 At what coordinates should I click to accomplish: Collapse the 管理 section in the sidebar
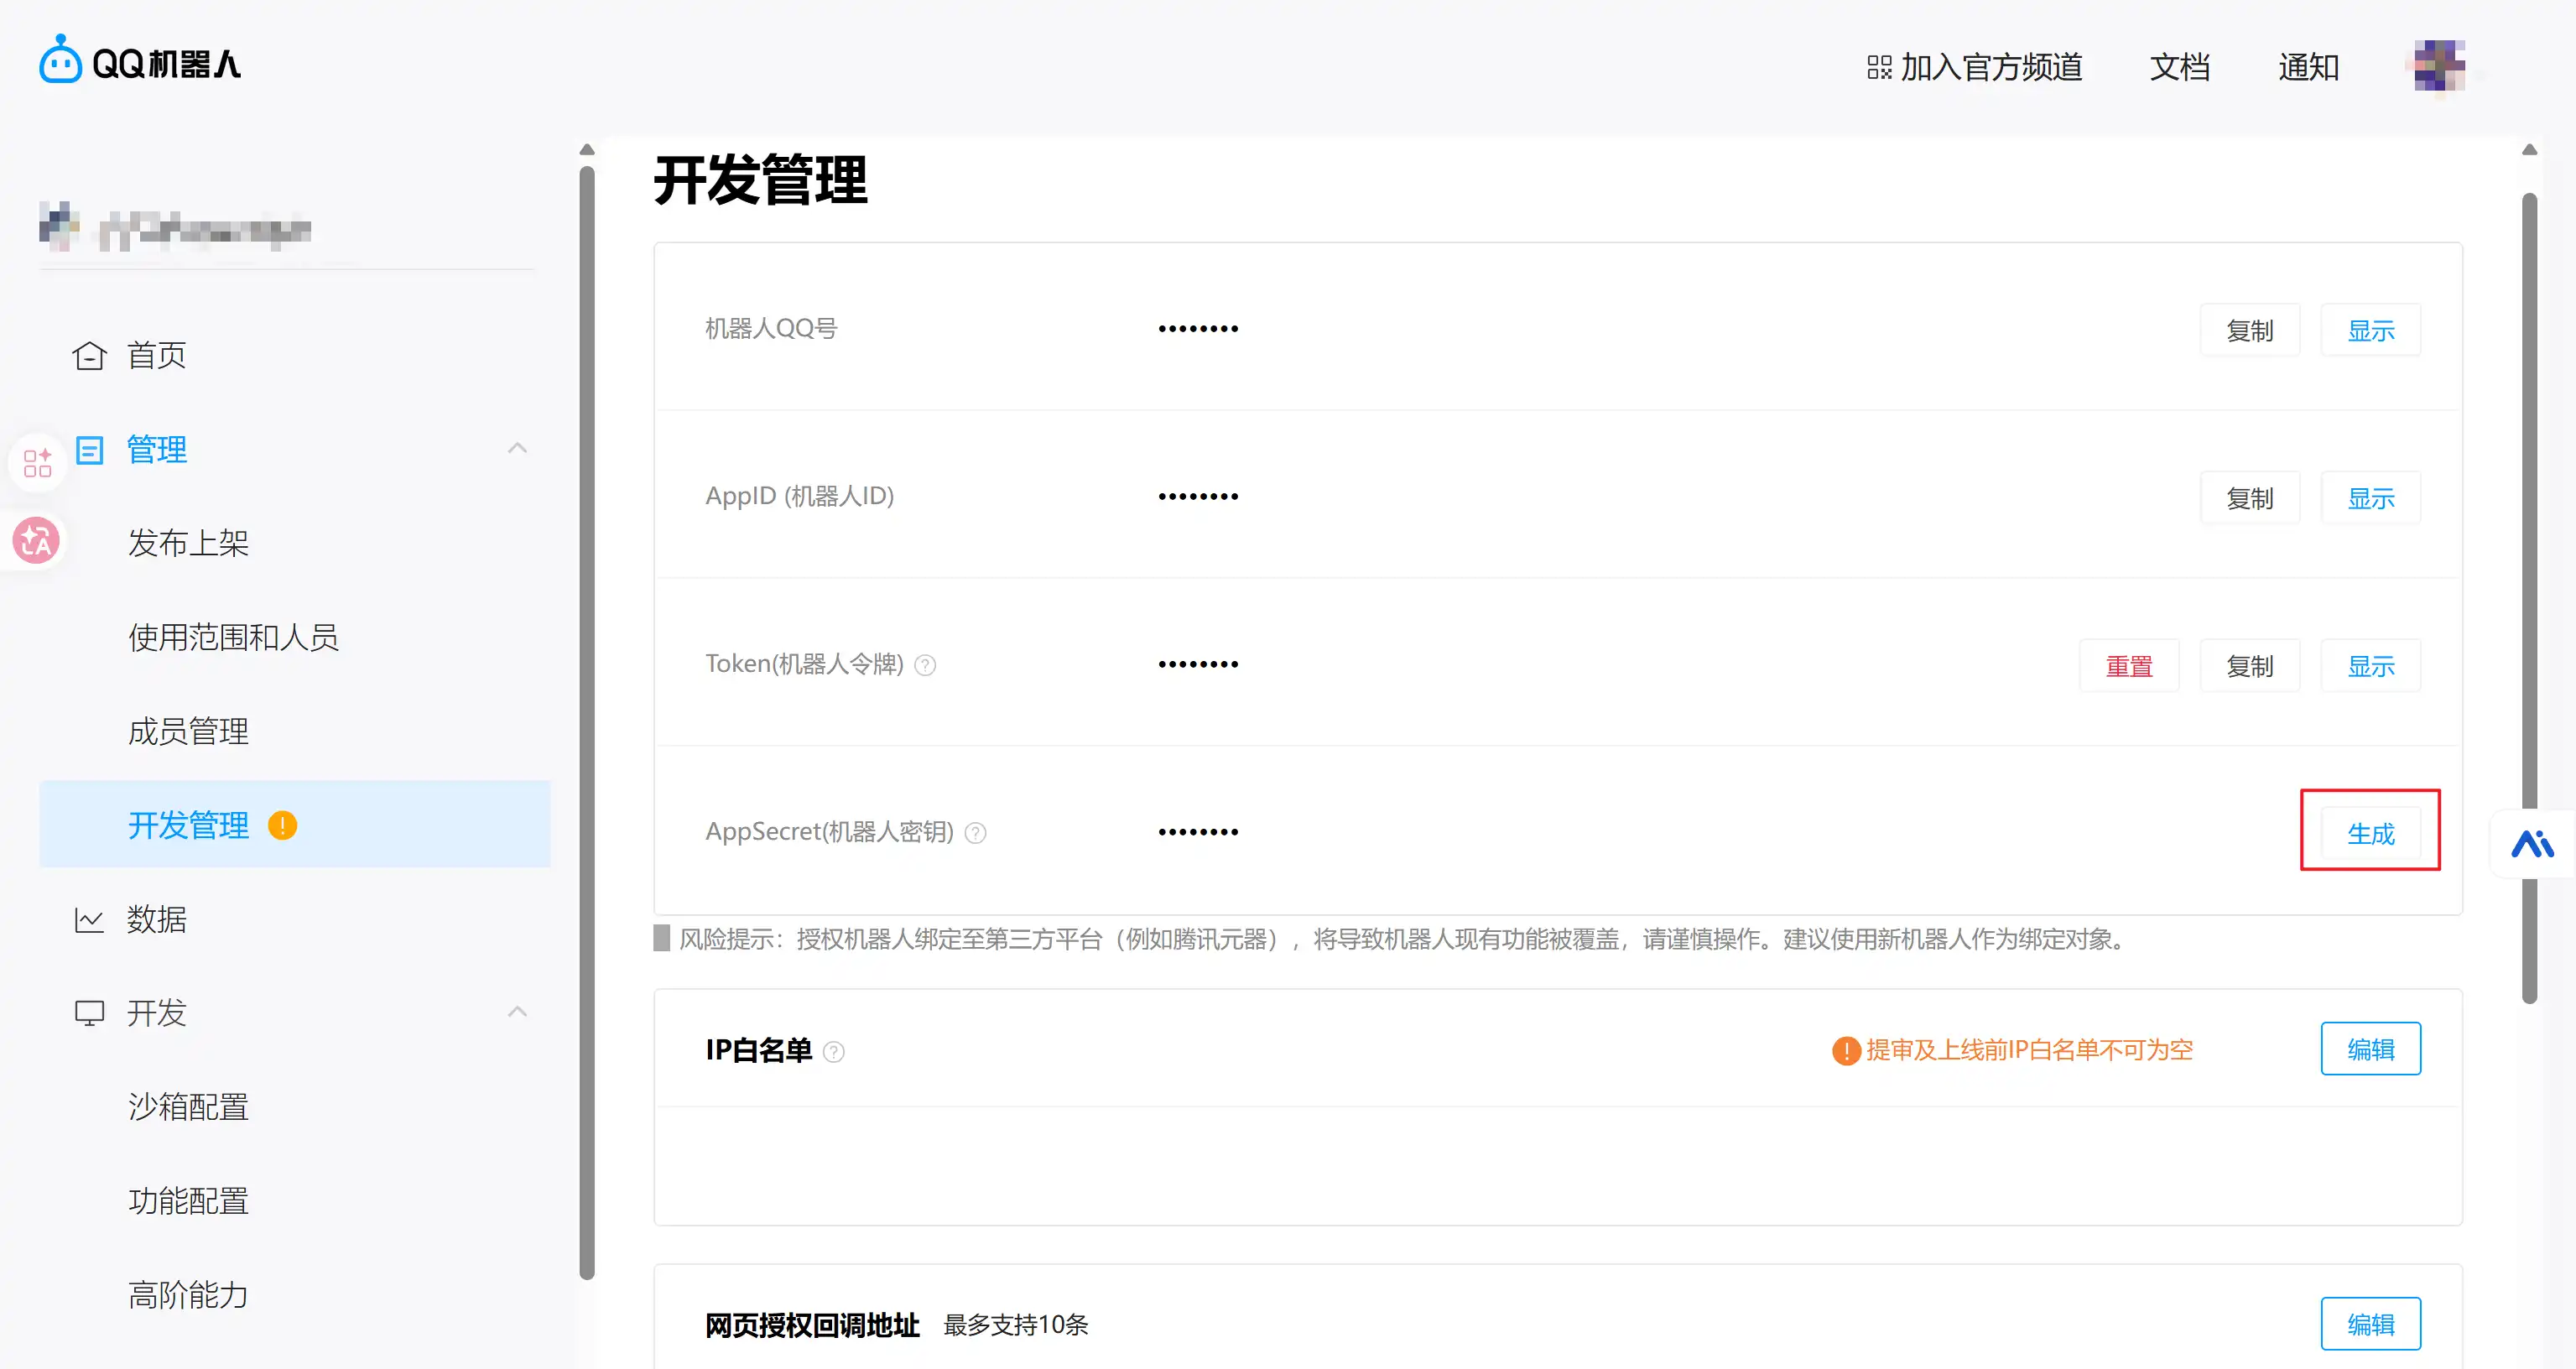coord(517,447)
